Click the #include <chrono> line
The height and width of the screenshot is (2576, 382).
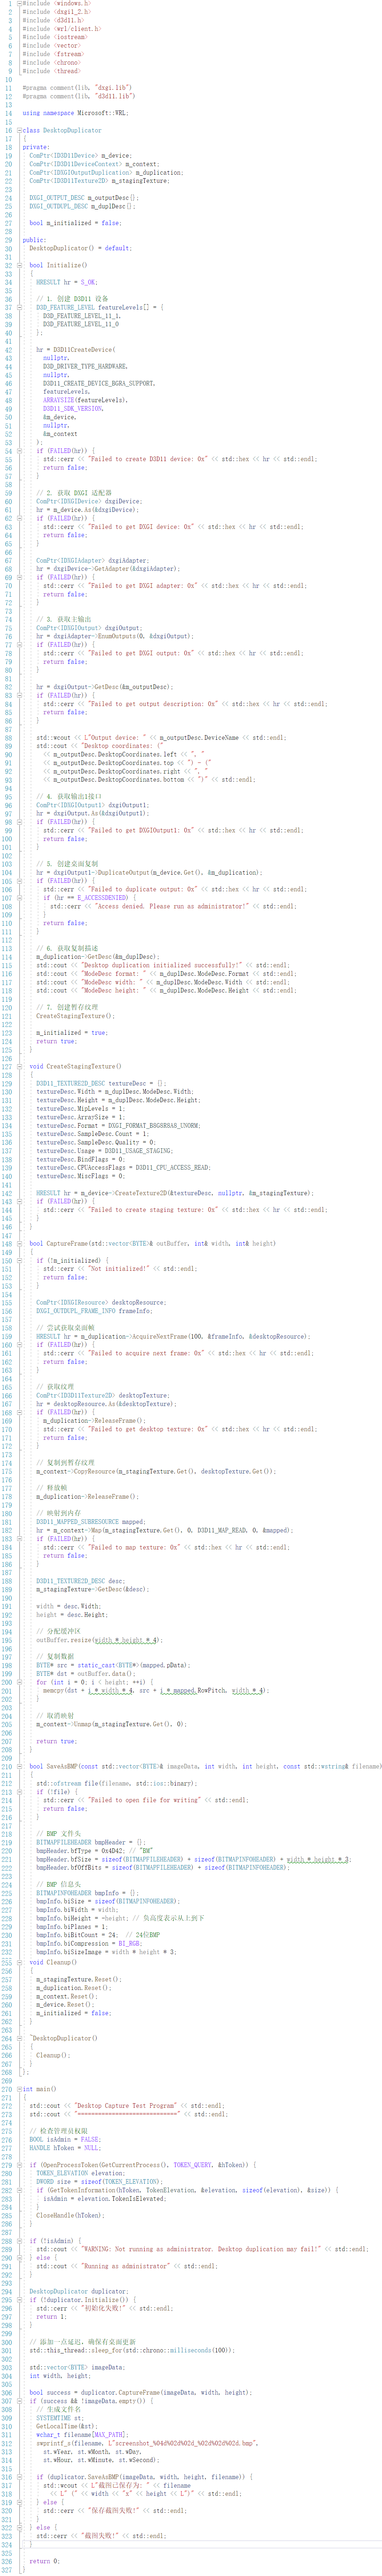click(x=51, y=63)
